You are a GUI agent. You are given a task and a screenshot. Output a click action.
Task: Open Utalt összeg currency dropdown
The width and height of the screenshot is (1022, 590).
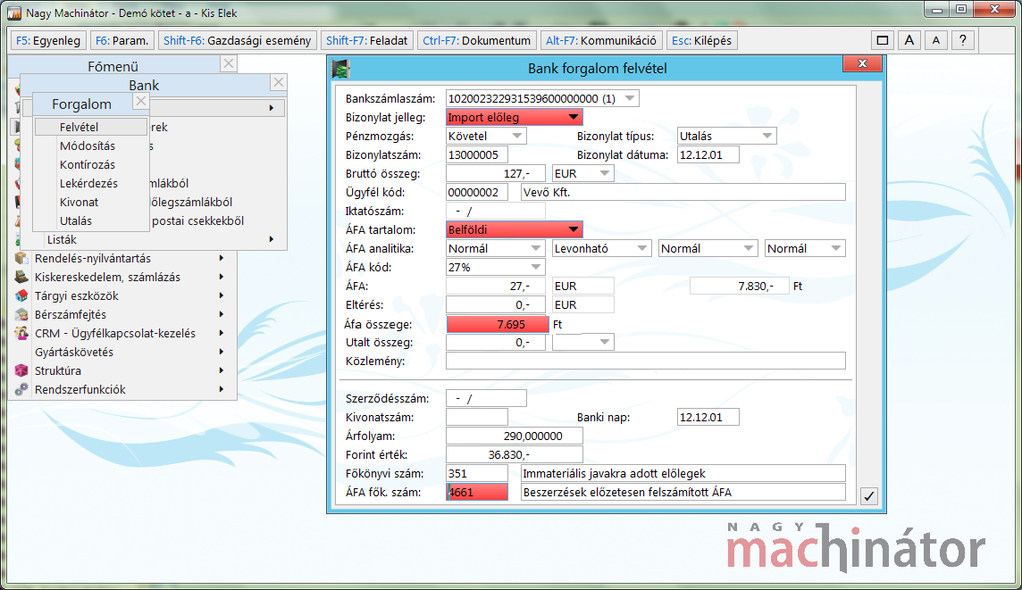pyautogui.click(x=605, y=343)
